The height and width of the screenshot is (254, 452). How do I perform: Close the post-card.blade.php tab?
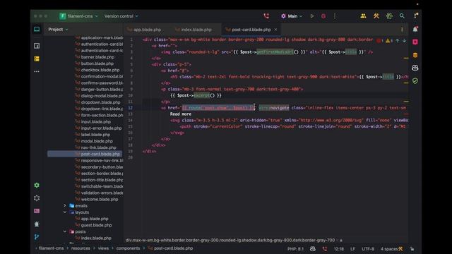click(x=275, y=30)
